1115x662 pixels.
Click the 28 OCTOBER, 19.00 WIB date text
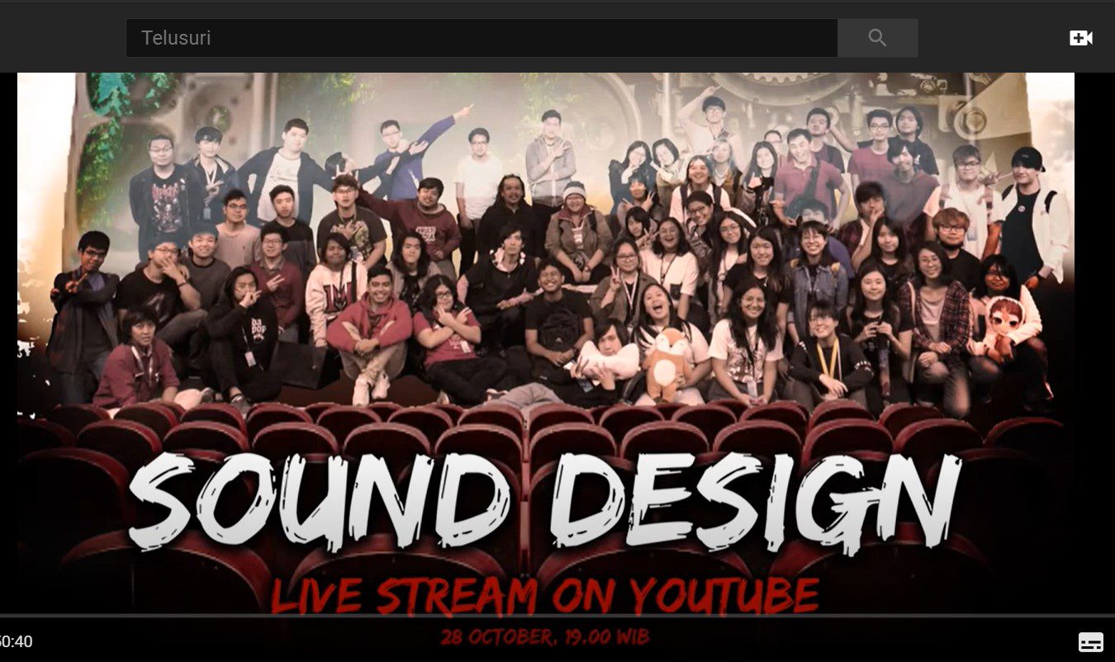544,637
